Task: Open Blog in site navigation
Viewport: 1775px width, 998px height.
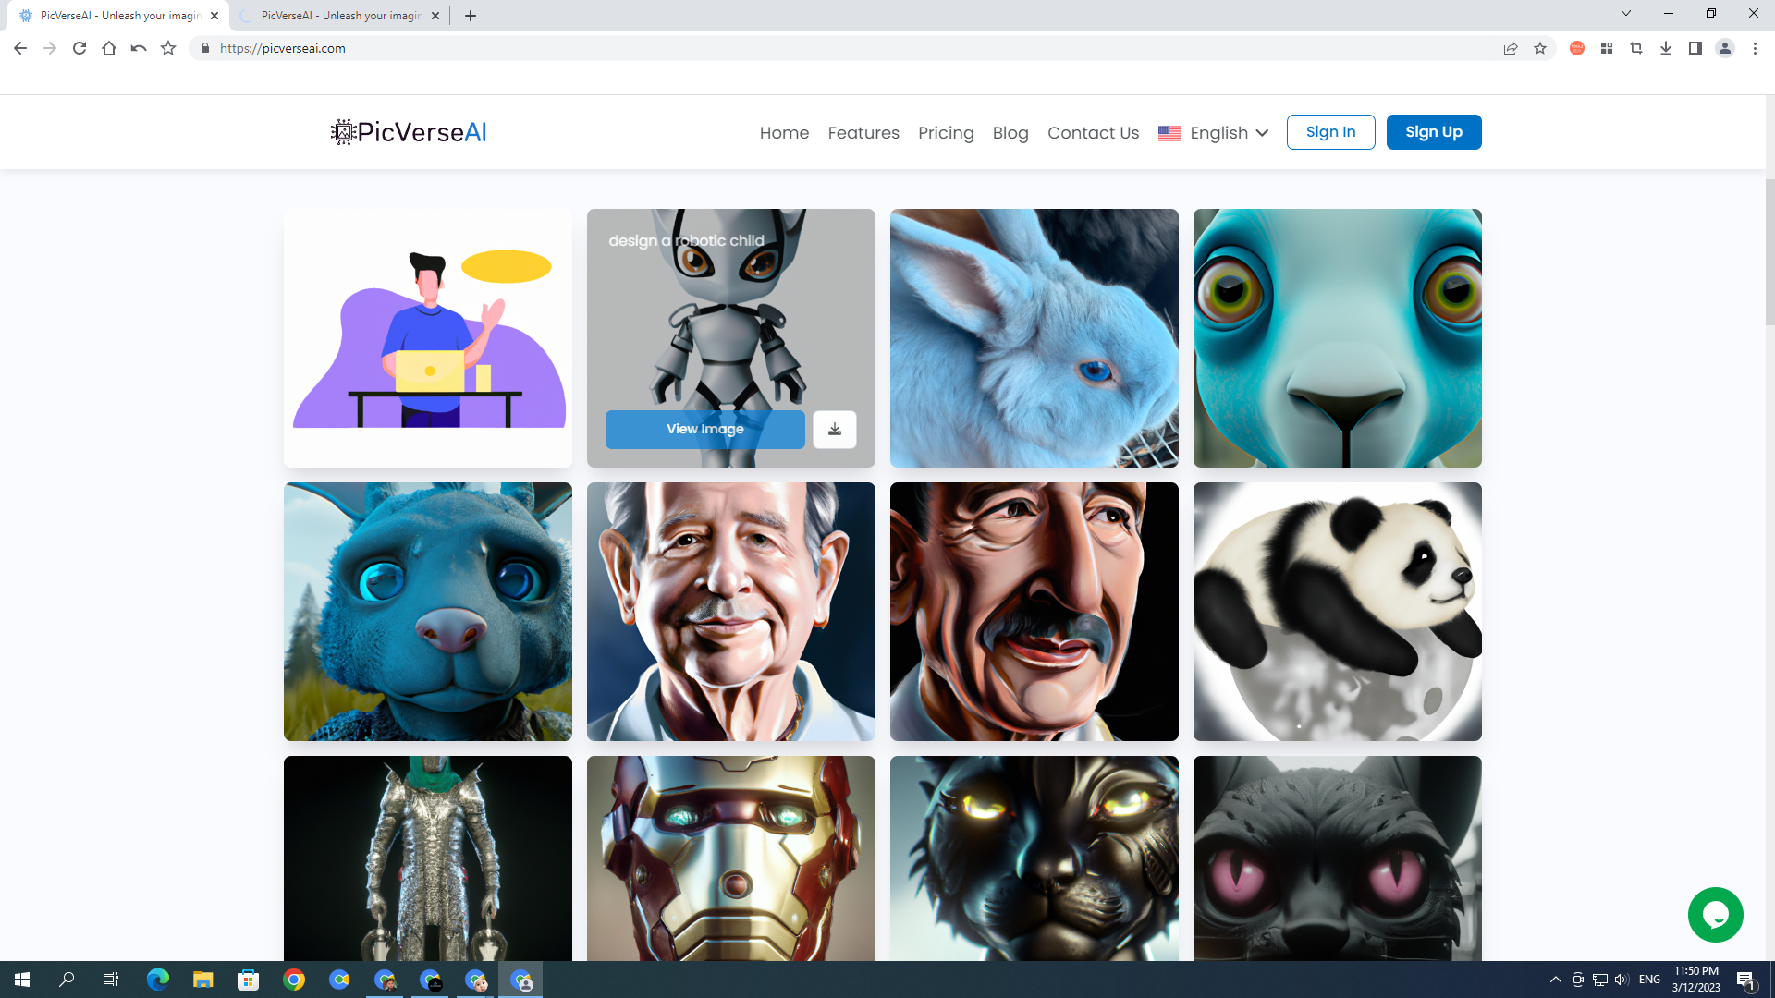Action: (x=1010, y=133)
